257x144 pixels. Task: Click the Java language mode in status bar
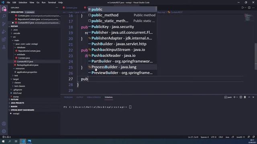227,137
